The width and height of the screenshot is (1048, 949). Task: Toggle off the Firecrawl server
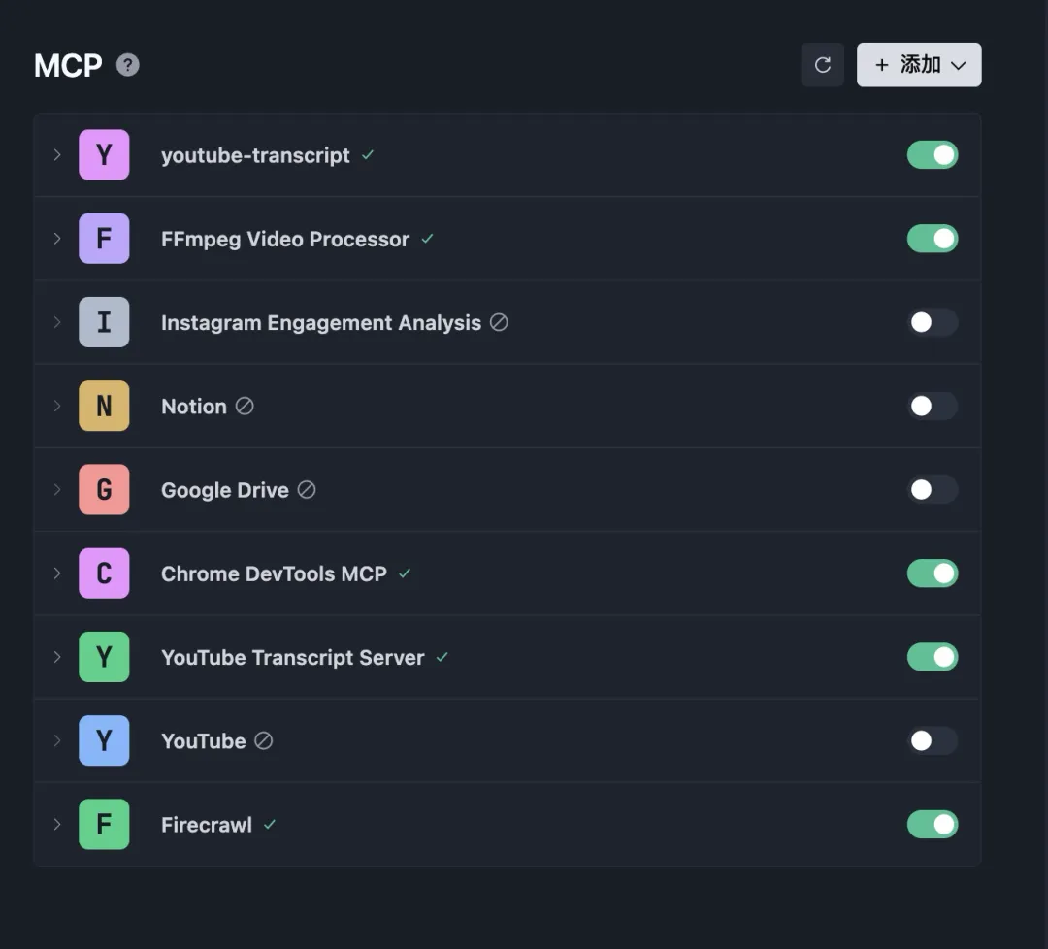coord(933,825)
